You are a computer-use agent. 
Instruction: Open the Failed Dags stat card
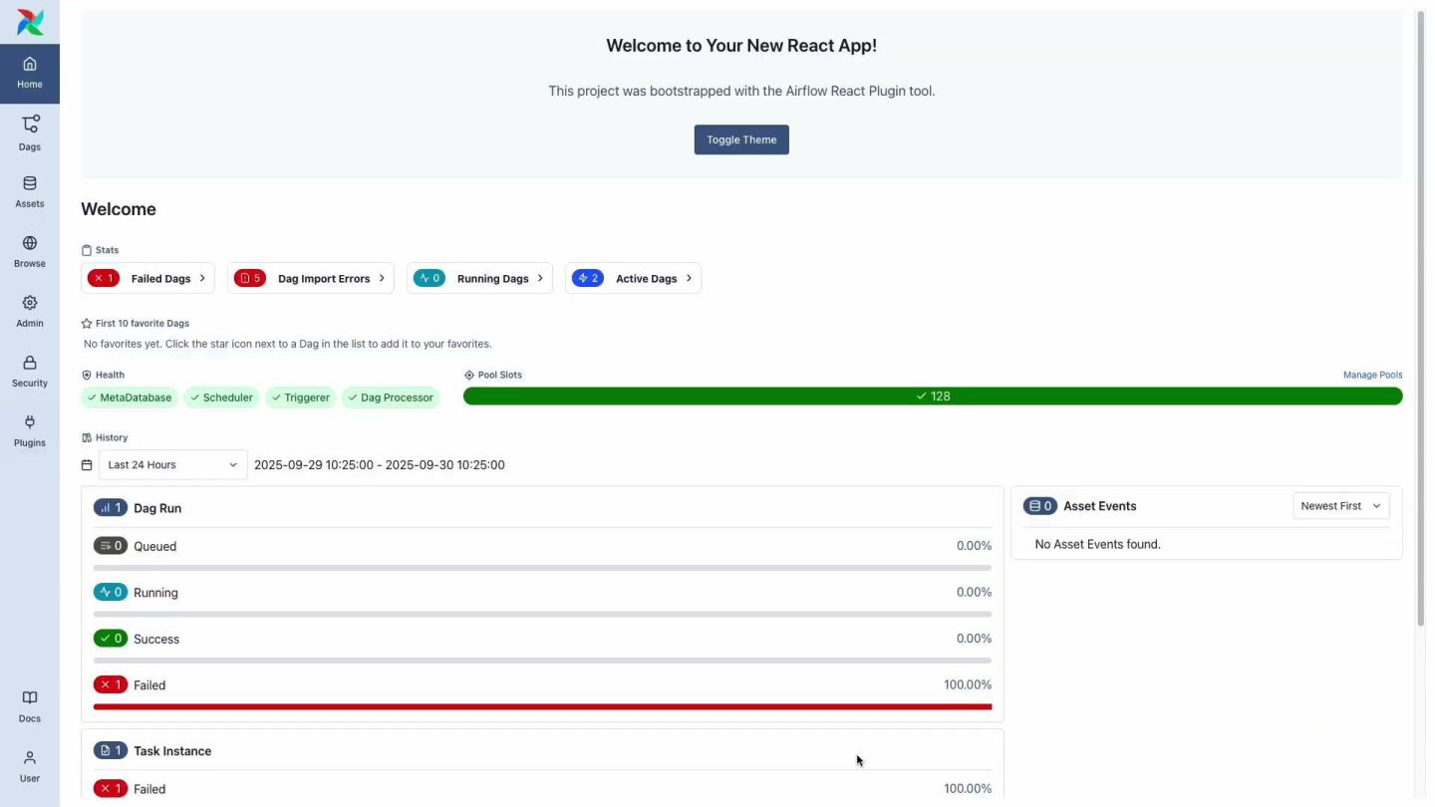(x=147, y=278)
